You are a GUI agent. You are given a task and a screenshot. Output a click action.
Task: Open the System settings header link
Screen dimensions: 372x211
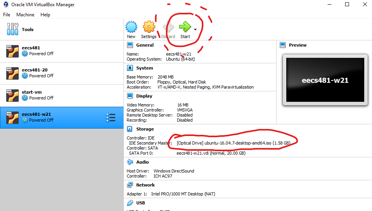145,68
